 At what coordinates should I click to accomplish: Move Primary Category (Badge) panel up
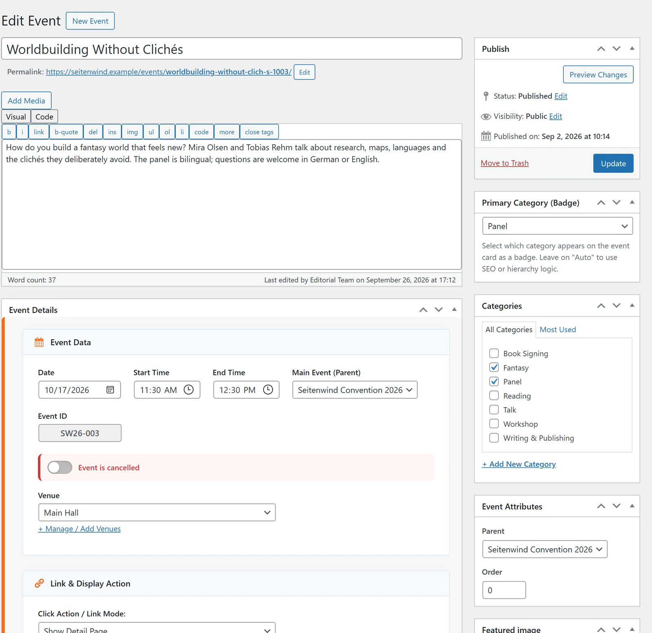point(601,203)
